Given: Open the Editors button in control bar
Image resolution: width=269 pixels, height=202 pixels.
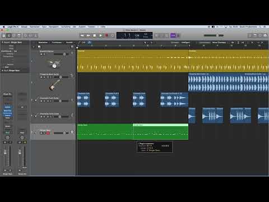Looking at the screenshot, I should pos(36,35).
